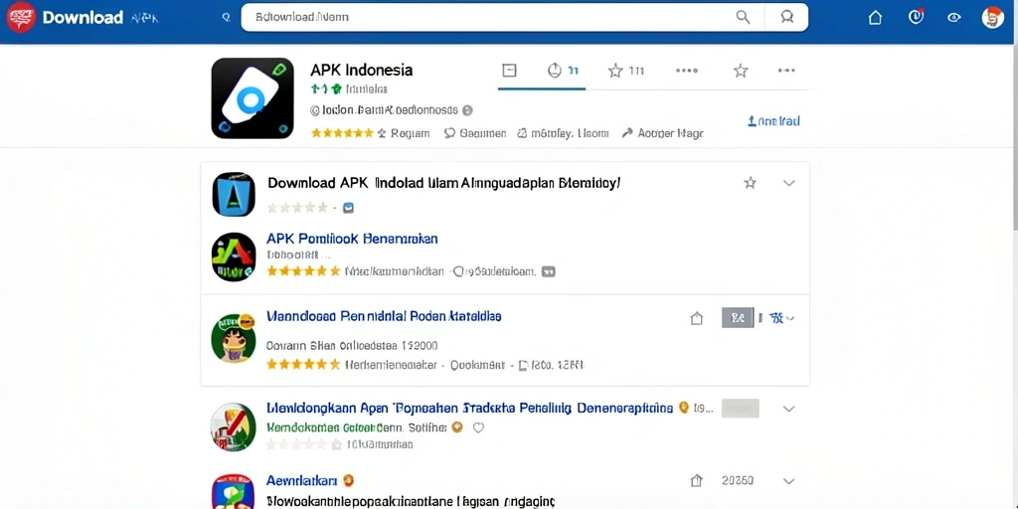Expand the Aewndatkan result chevron

[x=788, y=481]
